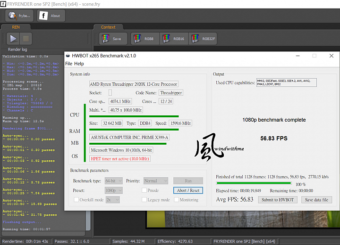Click the Abort / Reset button
The image size is (340, 245).
[188, 190]
